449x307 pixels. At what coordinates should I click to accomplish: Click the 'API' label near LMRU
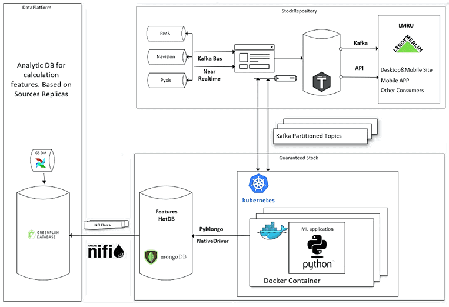[x=359, y=68]
